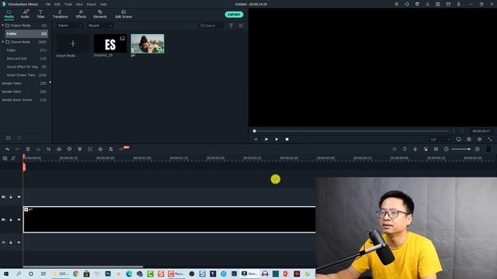Click the green EXPORT button
Screen dimensions: 497x279
pyautogui.click(x=234, y=15)
